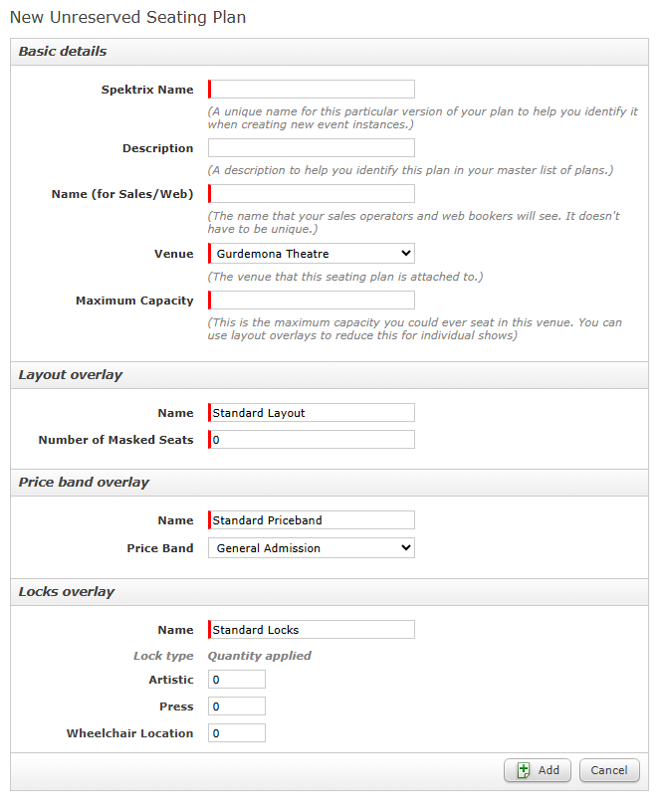Open the Price Band dropdown showing General Admission
660x807 pixels.
(312, 548)
